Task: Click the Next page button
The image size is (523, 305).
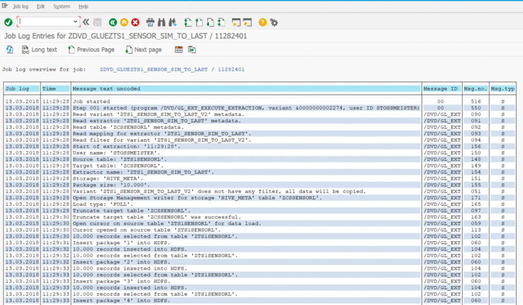Action: (144, 50)
